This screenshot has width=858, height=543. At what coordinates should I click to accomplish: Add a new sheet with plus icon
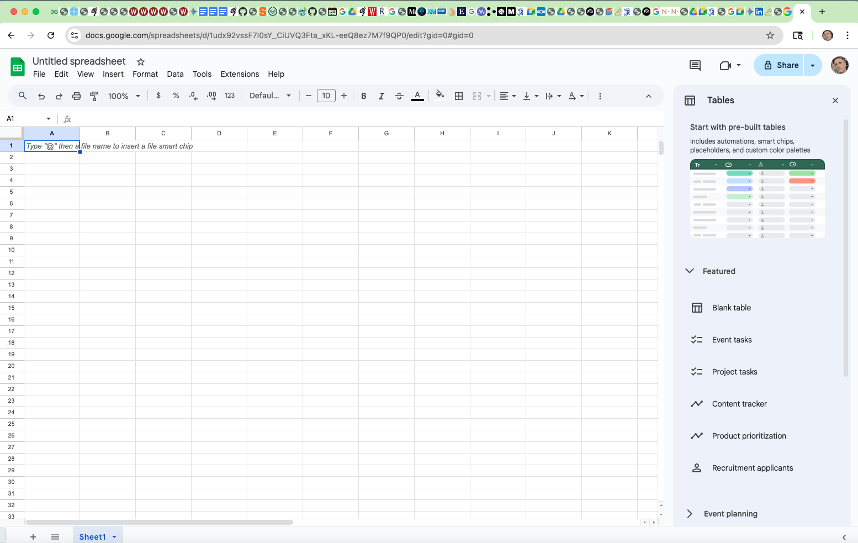coord(33,537)
